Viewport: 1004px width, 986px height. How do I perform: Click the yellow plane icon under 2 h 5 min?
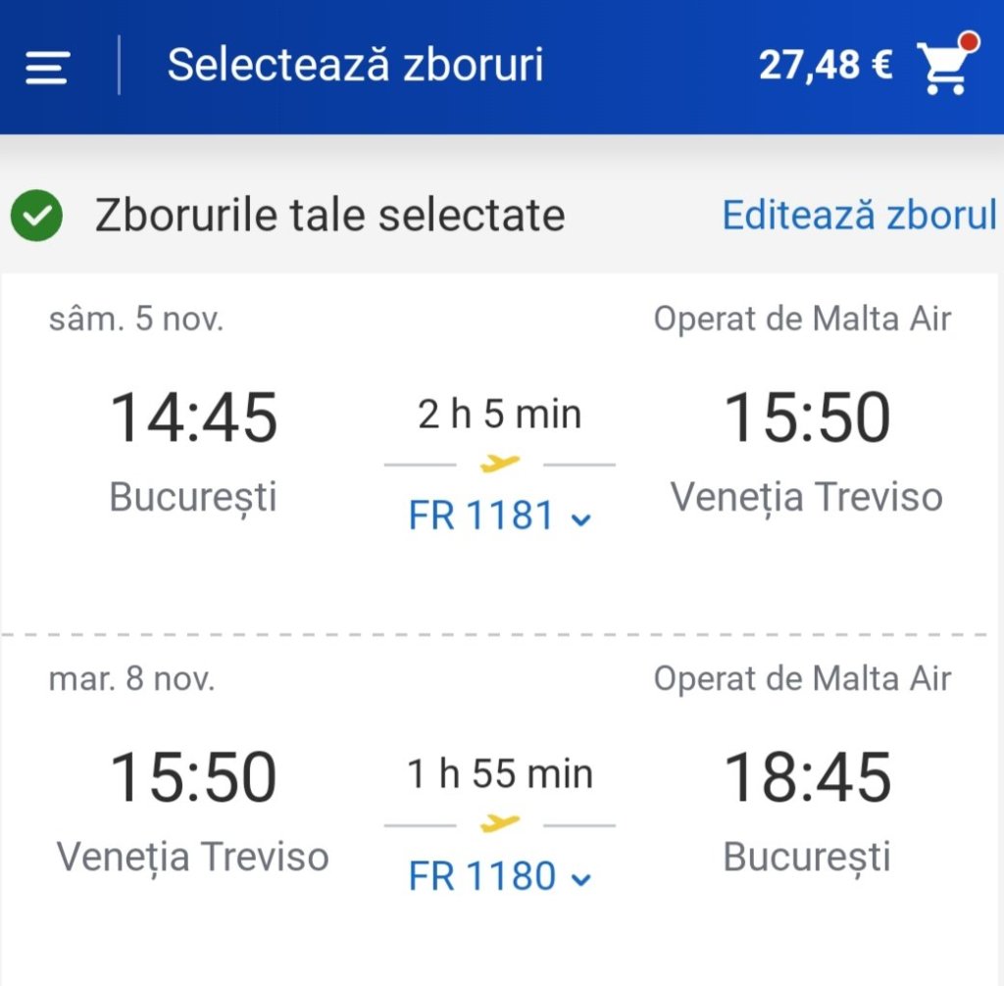click(500, 464)
